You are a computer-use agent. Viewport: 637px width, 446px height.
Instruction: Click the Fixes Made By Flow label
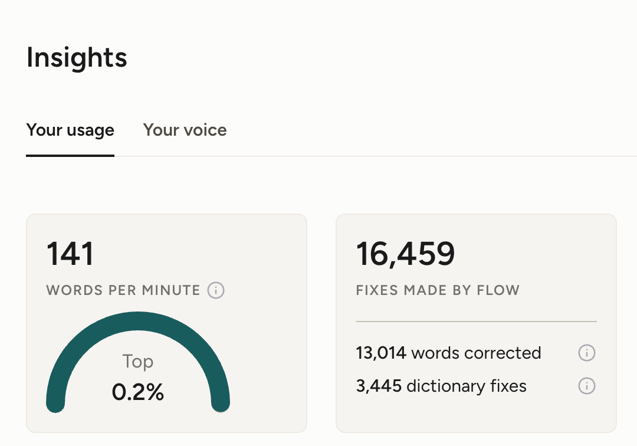(438, 290)
